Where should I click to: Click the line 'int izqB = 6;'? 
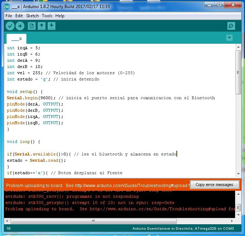[23, 54]
